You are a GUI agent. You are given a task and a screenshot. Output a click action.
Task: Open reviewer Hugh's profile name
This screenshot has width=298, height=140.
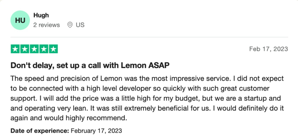(x=41, y=15)
